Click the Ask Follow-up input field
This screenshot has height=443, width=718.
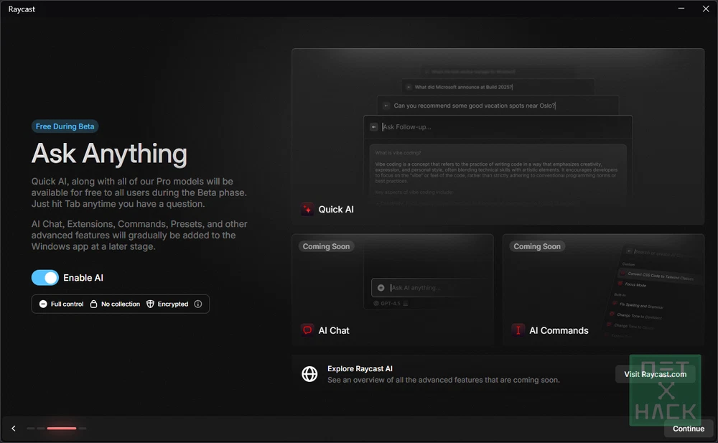pyautogui.click(x=498, y=127)
